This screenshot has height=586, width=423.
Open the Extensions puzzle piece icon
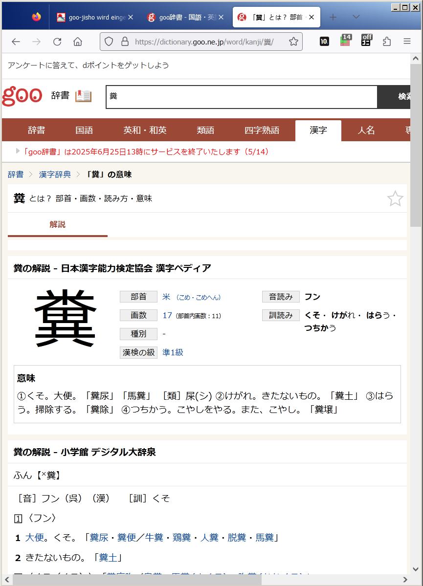pos(387,42)
